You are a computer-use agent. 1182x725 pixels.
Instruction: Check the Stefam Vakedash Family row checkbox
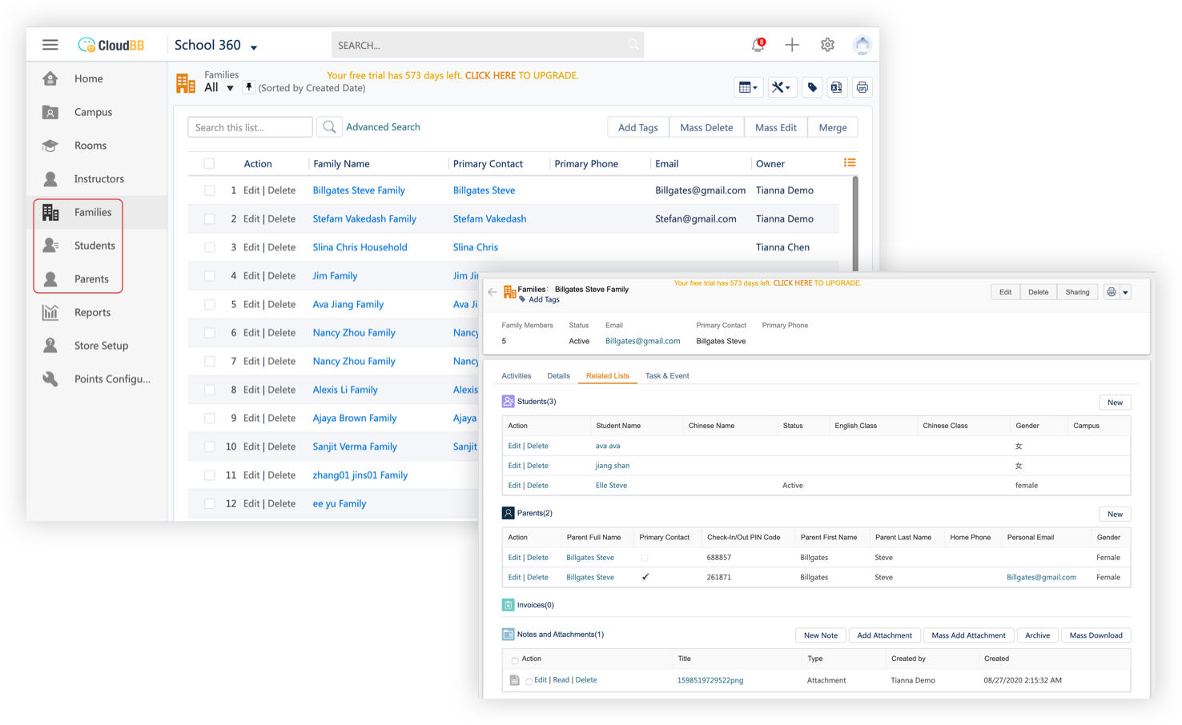pyautogui.click(x=209, y=218)
